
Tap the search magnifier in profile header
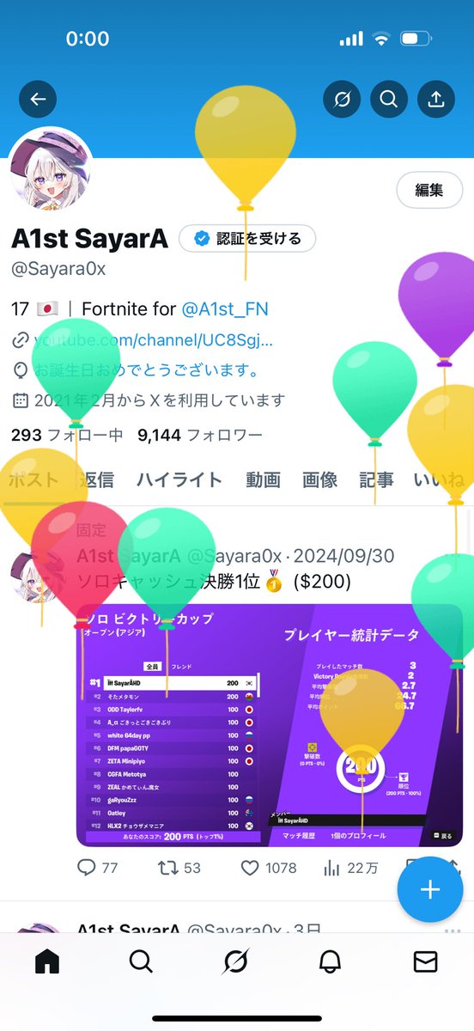coord(389,100)
